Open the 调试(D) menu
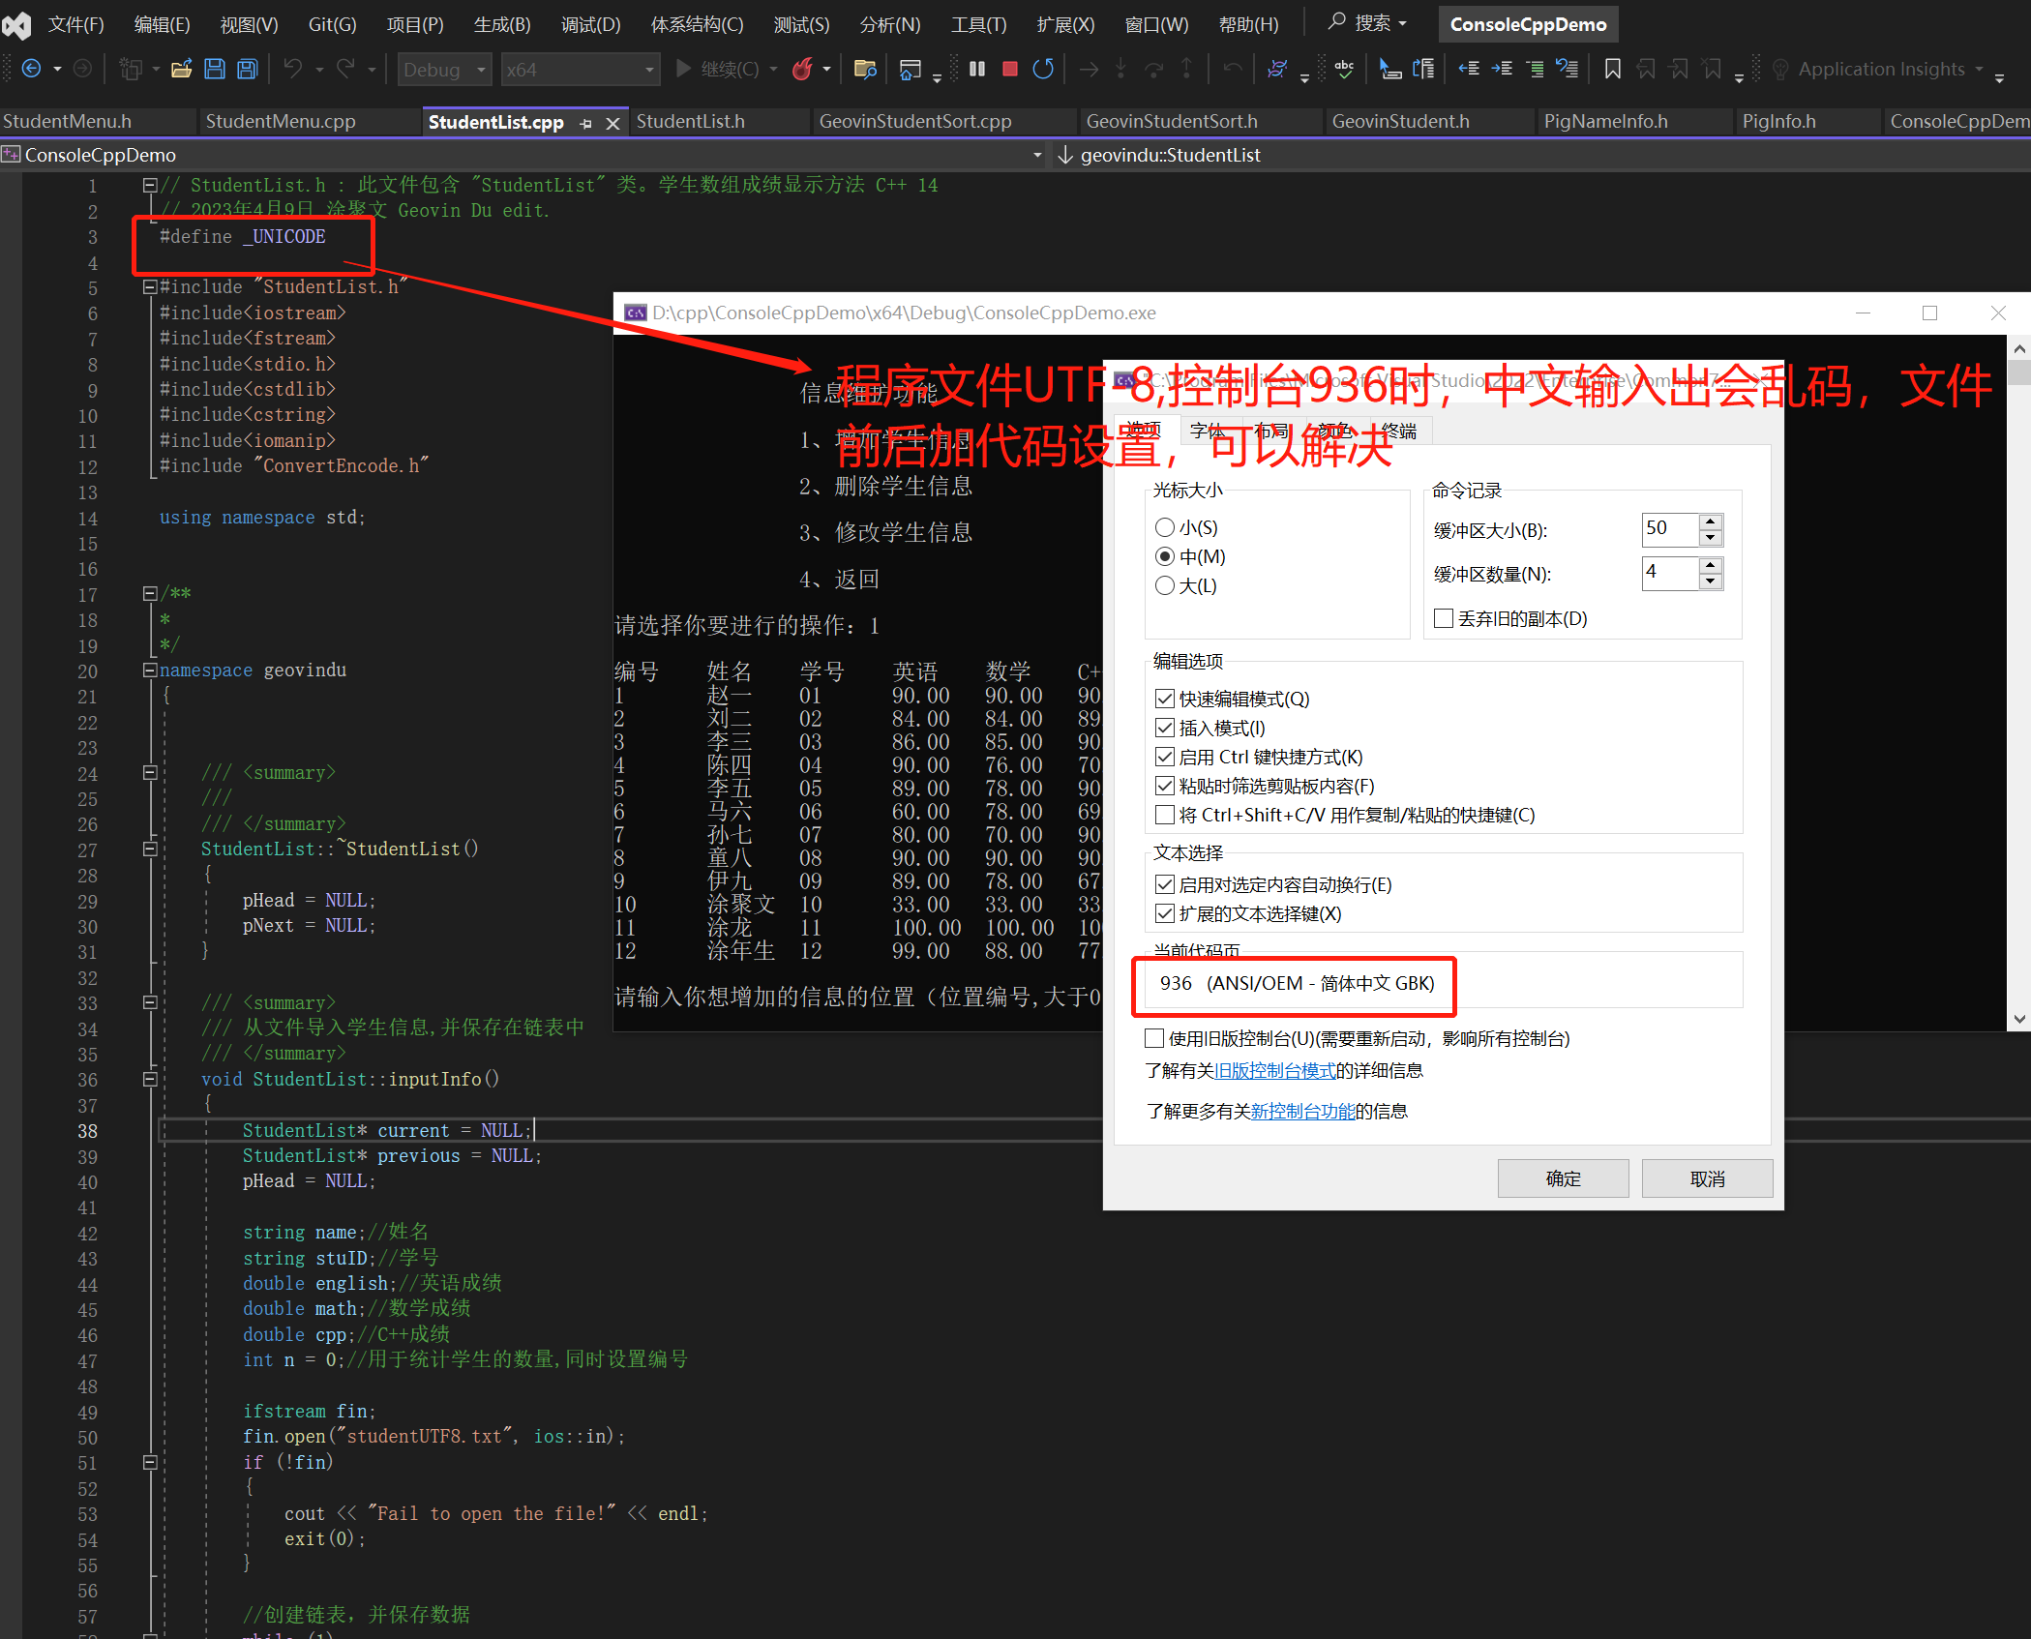2031x1639 pixels. pyautogui.click(x=590, y=24)
